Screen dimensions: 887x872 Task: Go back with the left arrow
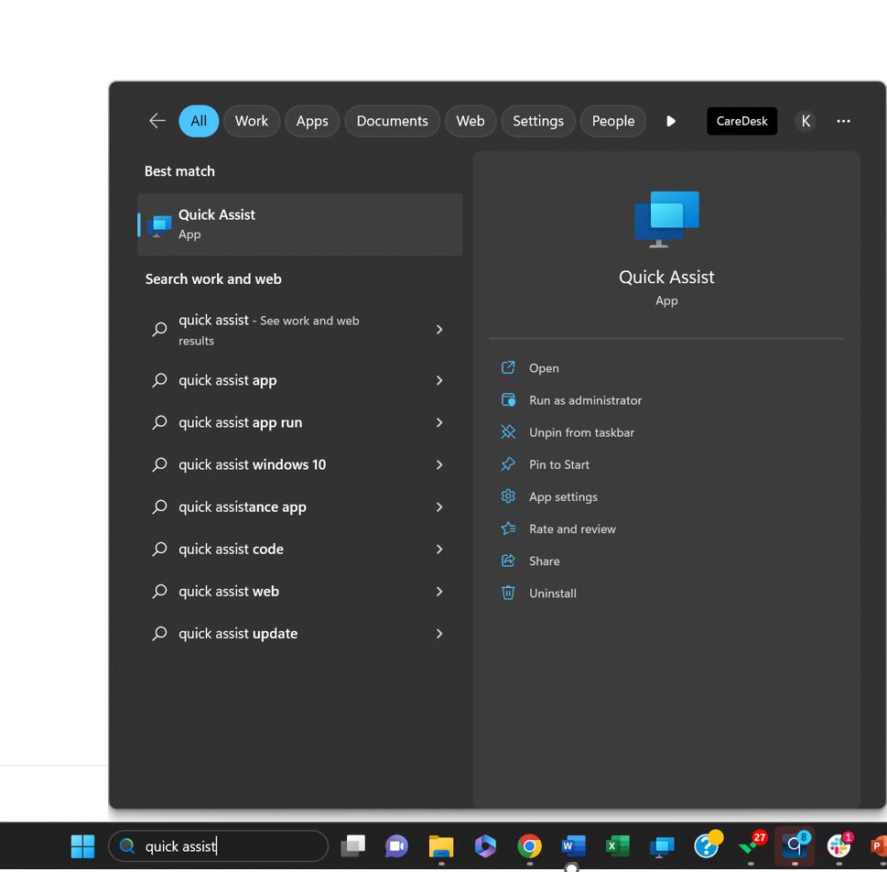157,120
